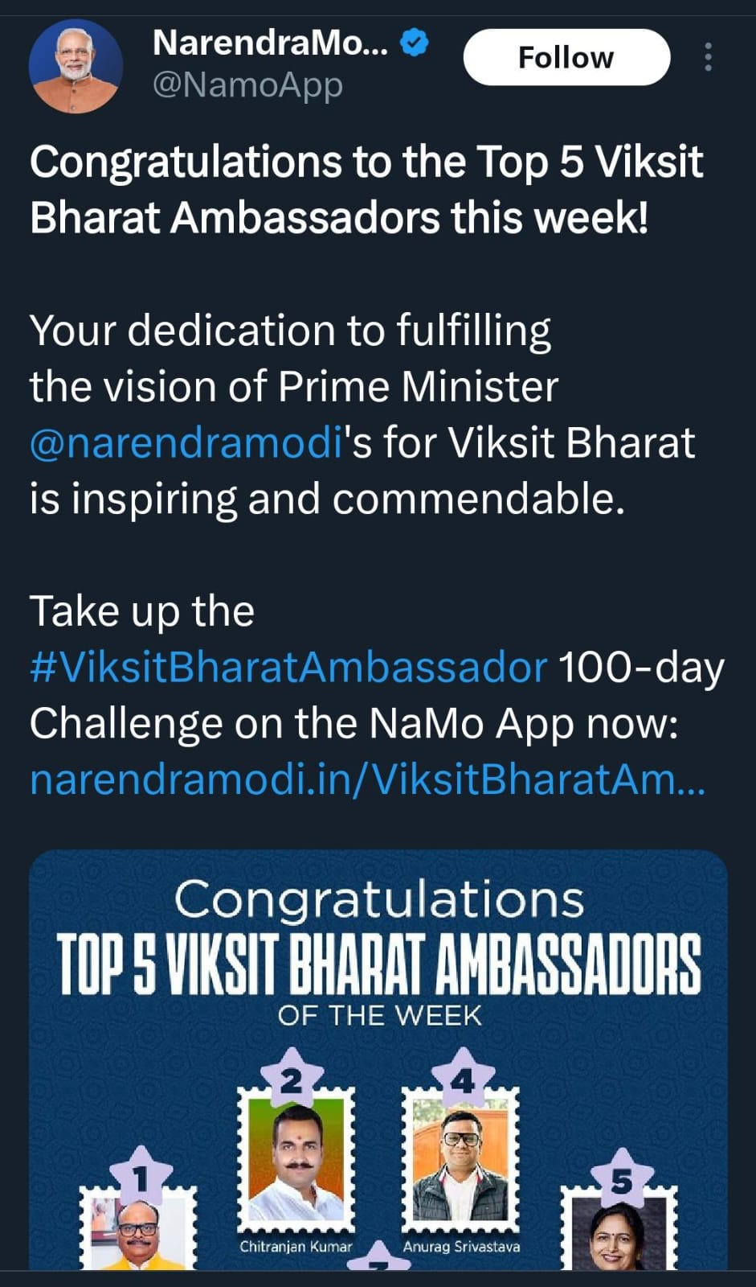Select Anurag Srivastava's stamp photo
Image resolution: width=756 pixels, height=1287 pixels.
coord(461,1162)
